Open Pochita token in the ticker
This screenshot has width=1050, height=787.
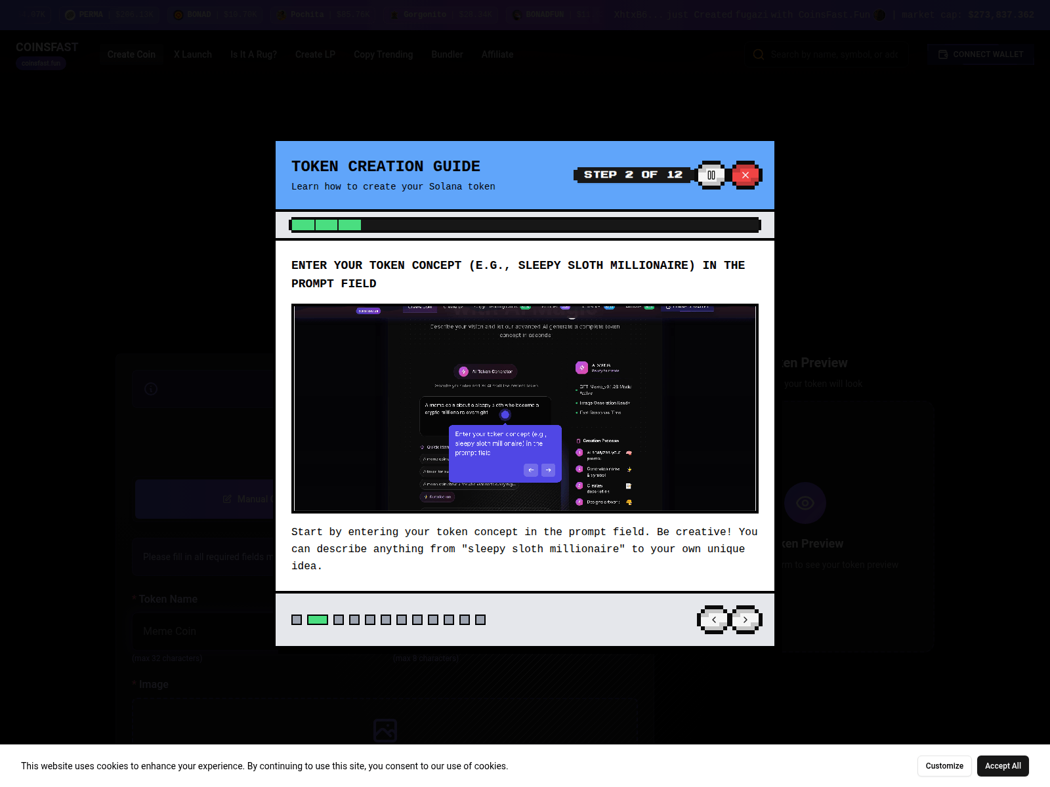(324, 14)
